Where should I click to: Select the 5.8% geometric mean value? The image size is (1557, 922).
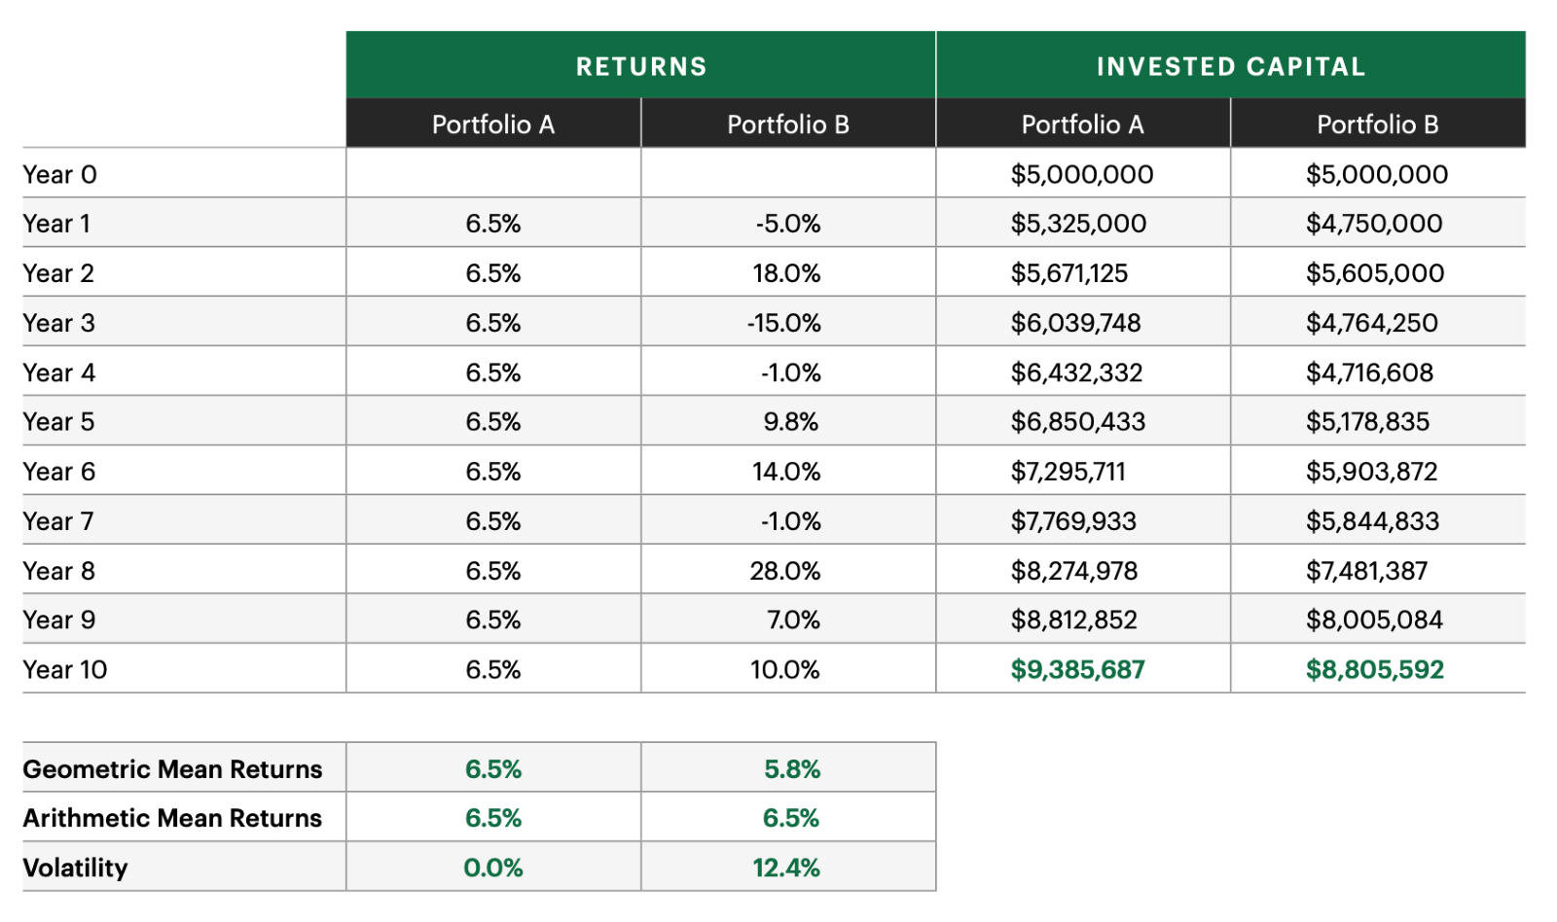[791, 769]
